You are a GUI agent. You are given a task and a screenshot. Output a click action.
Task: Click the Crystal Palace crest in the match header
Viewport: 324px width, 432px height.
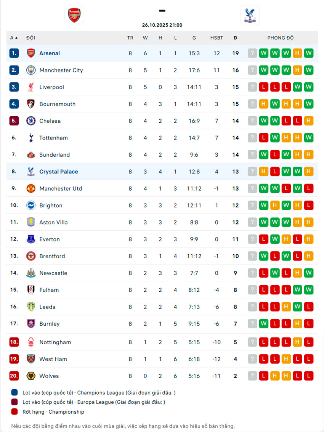point(250,16)
